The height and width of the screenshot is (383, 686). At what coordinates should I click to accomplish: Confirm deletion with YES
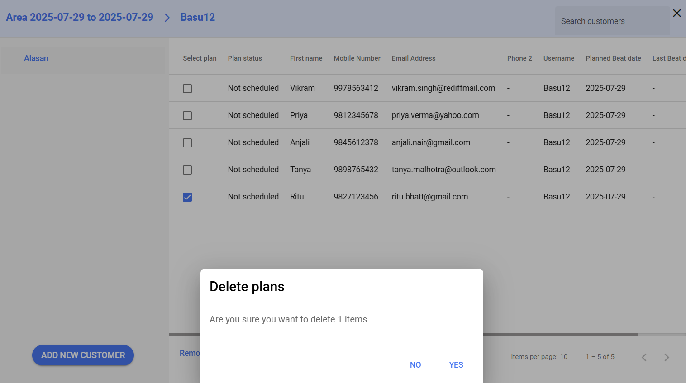456,365
